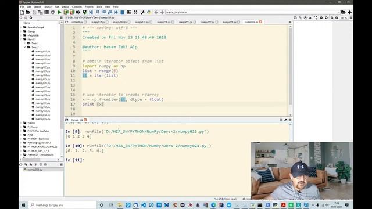Open the Debug menu
The image size is (372, 209).
click(66, 6)
